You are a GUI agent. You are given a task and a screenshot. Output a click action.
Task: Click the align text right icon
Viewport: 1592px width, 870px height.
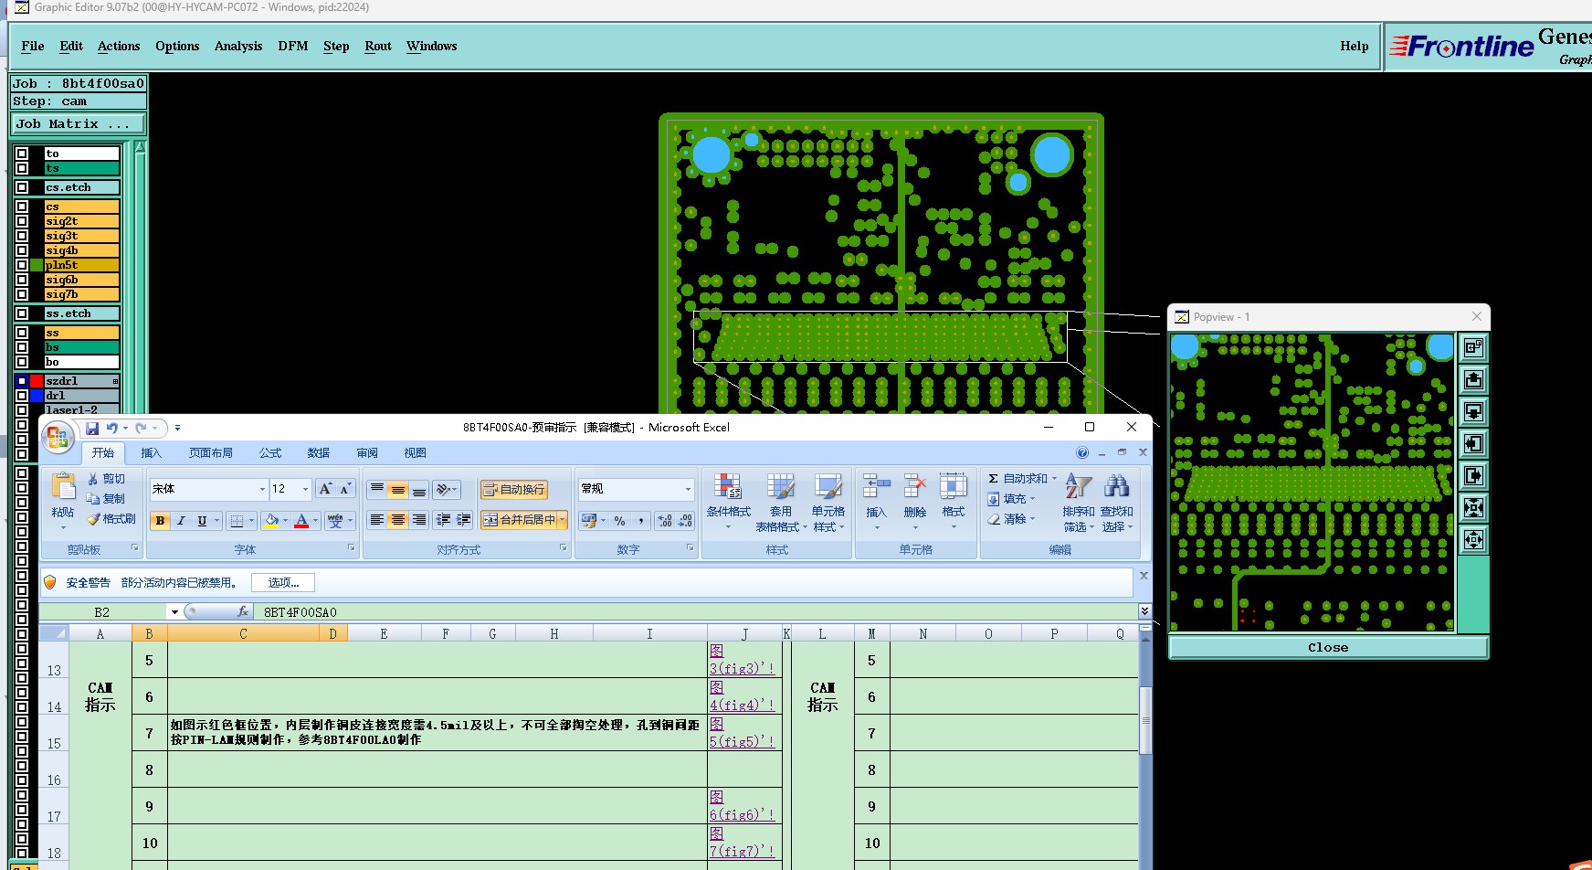coord(418,520)
